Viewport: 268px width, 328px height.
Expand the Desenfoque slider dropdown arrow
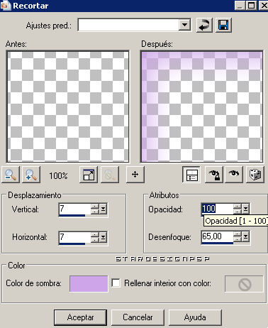[x=246, y=236]
